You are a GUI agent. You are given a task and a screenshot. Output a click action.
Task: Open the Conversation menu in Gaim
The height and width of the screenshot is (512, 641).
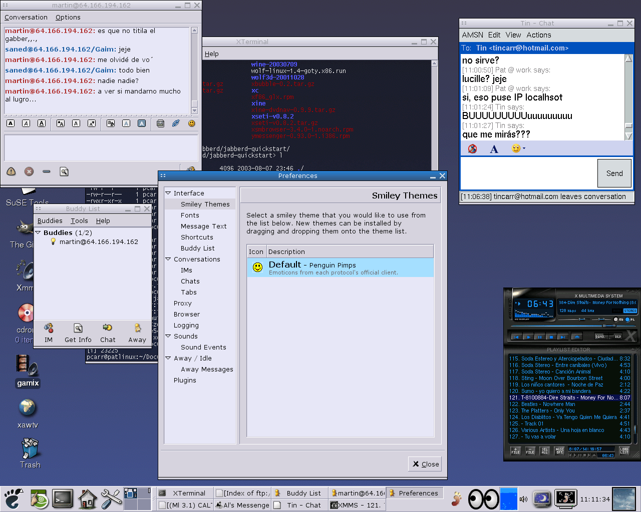(x=26, y=17)
